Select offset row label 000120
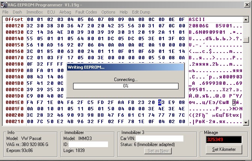This screenshot has width=252, height=161. (x=15, y=26)
